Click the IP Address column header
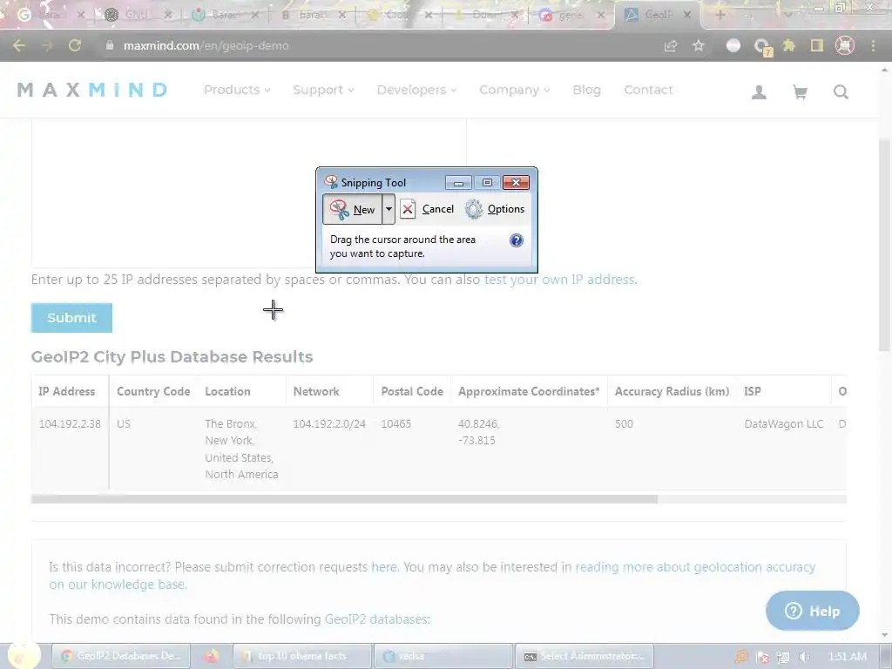Viewport: 892px width, 669px height. pos(66,391)
